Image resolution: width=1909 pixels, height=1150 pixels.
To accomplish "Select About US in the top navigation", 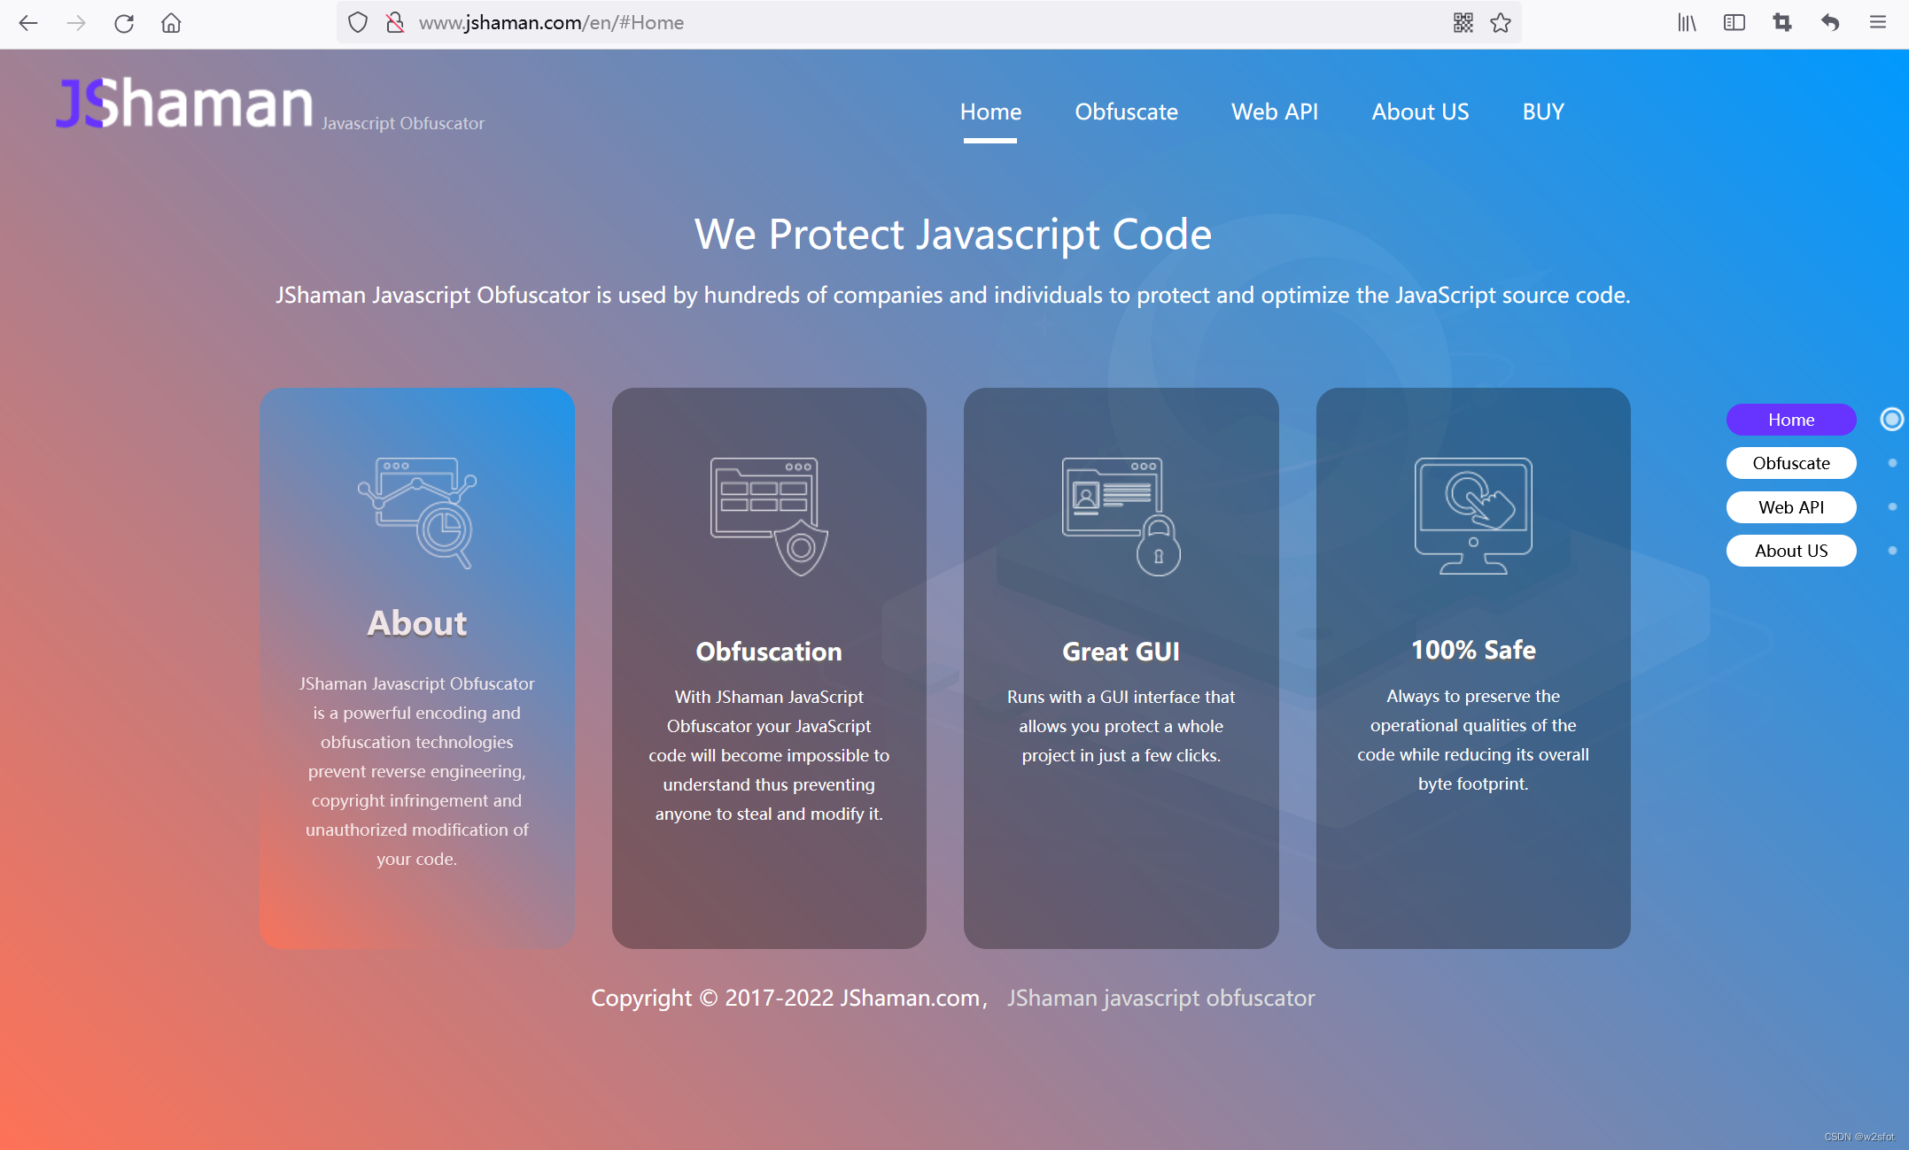I will tap(1419, 112).
